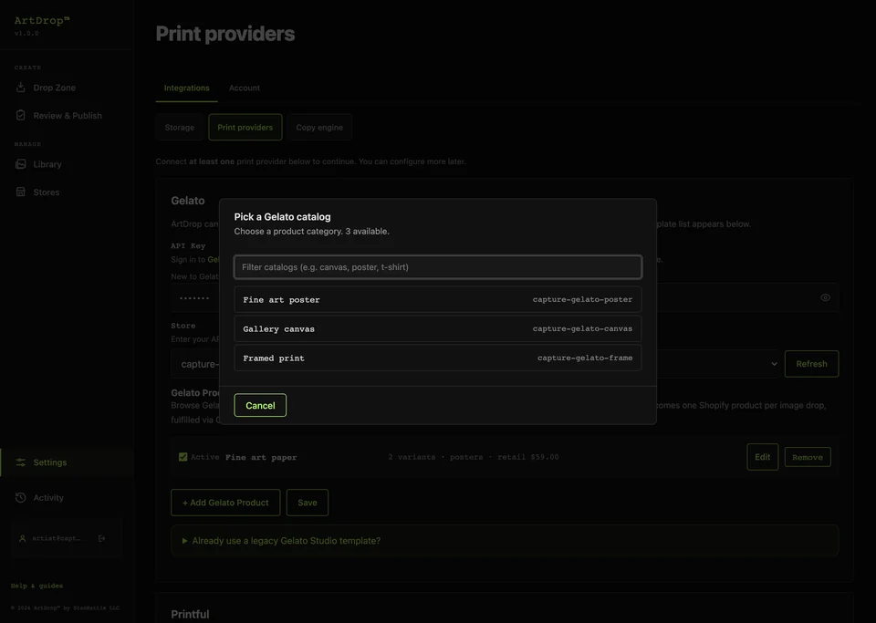
Task: Select the Copy engine sub-tab
Action: tap(319, 128)
